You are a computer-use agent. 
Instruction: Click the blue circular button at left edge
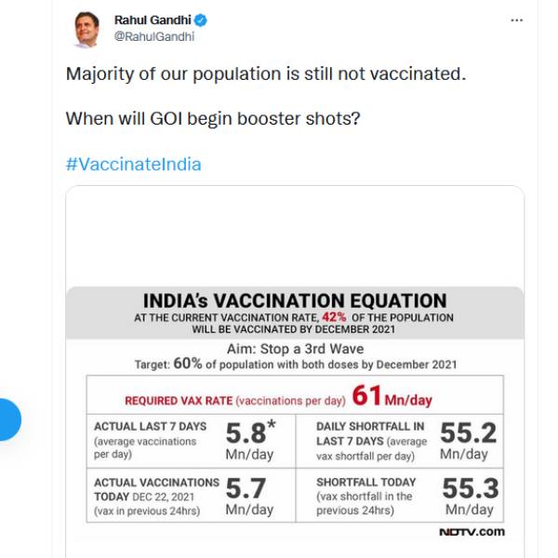pyautogui.click(x=7, y=419)
